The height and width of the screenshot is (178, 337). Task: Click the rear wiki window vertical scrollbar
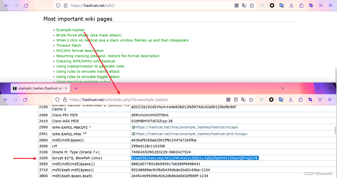[x=336, y=75]
